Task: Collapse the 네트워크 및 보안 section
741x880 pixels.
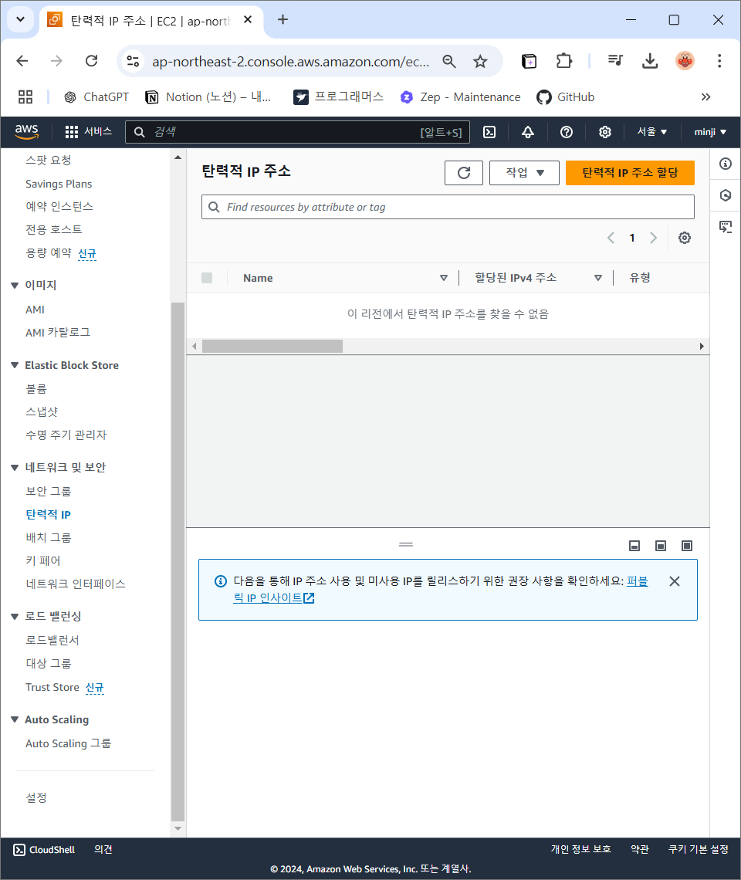Action: (x=15, y=468)
